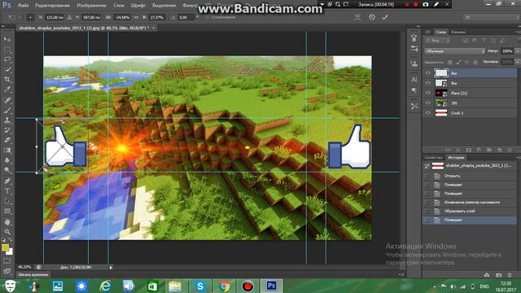Select the Eraser tool
This screenshot has width=521, height=293.
(7, 140)
